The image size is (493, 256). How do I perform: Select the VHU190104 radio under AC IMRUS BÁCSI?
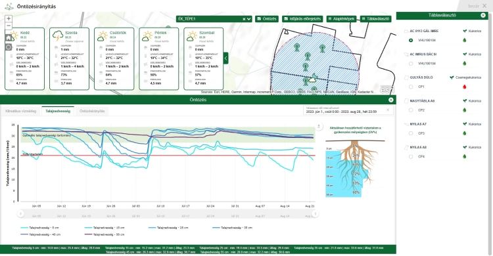coord(411,64)
